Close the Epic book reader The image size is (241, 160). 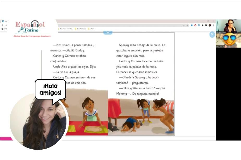(212, 34)
